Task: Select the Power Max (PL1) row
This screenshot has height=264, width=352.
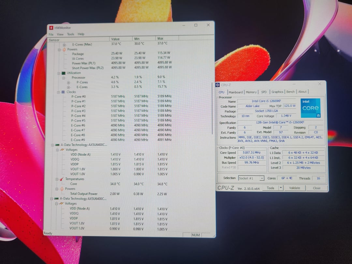Action: coord(122,63)
